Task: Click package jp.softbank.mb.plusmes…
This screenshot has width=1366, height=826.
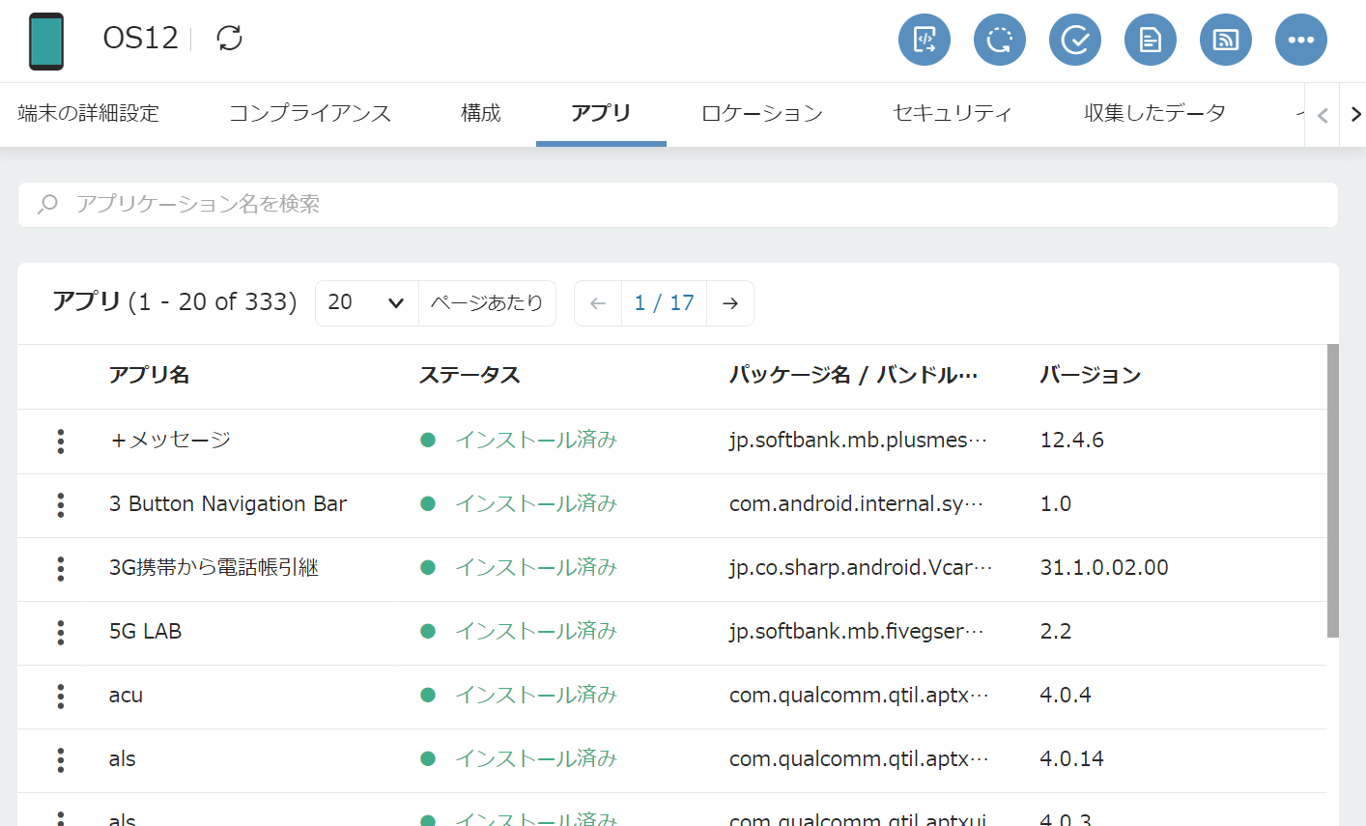Action: tap(859, 441)
